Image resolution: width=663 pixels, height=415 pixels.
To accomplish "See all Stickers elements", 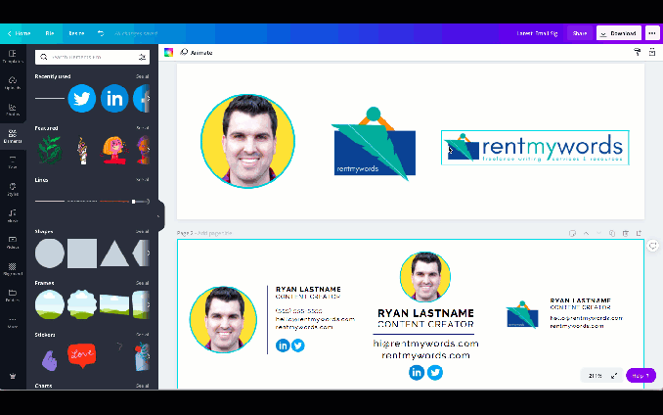I will (142, 335).
